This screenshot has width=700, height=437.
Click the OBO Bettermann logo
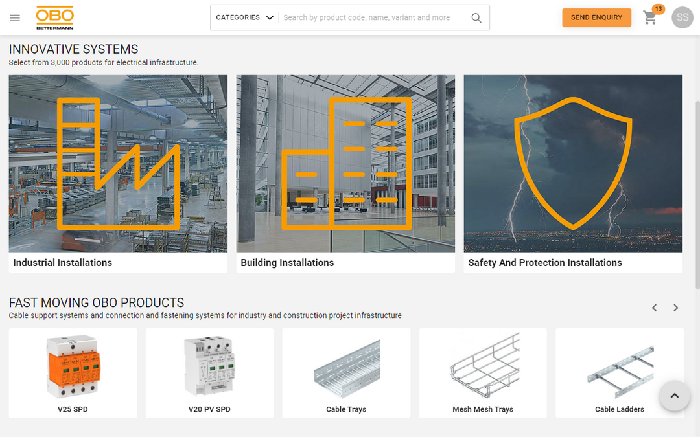(x=54, y=17)
